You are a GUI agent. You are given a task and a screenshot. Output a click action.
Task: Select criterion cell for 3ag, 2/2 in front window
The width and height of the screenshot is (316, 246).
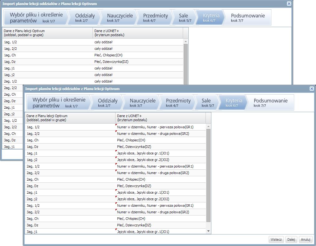pyautogui.click(x=160, y=212)
